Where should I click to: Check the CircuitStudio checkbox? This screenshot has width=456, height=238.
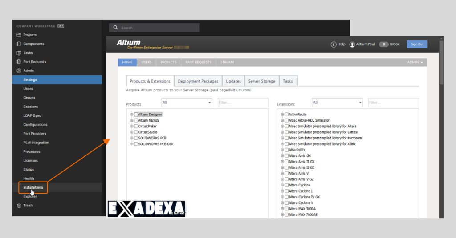pyautogui.click(x=136, y=132)
